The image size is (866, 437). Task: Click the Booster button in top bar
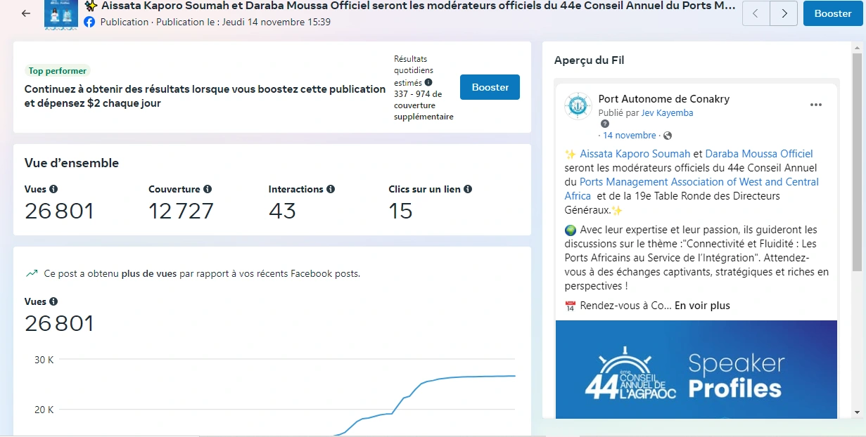pos(833,13)
